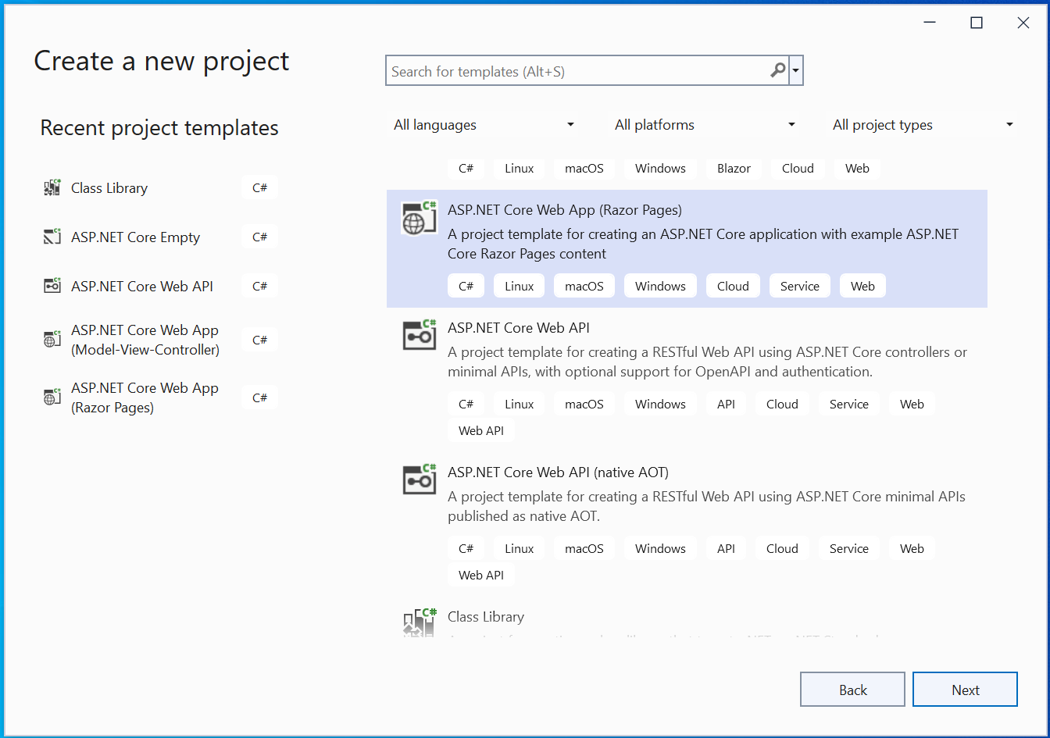
Task: Close the Create a new project dialog
Action: click(1023, 23)
